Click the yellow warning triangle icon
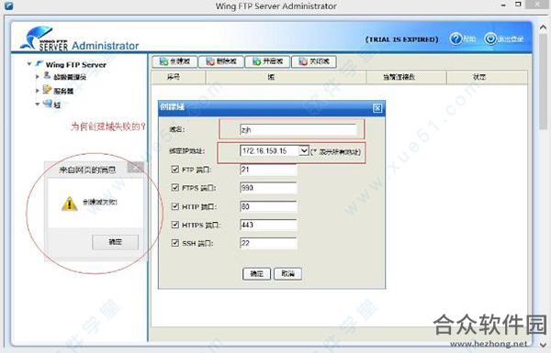Screen dimensions: 551x353 coord(69,204)
